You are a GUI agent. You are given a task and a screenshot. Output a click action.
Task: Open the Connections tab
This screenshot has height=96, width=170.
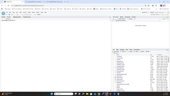(127, 17)
